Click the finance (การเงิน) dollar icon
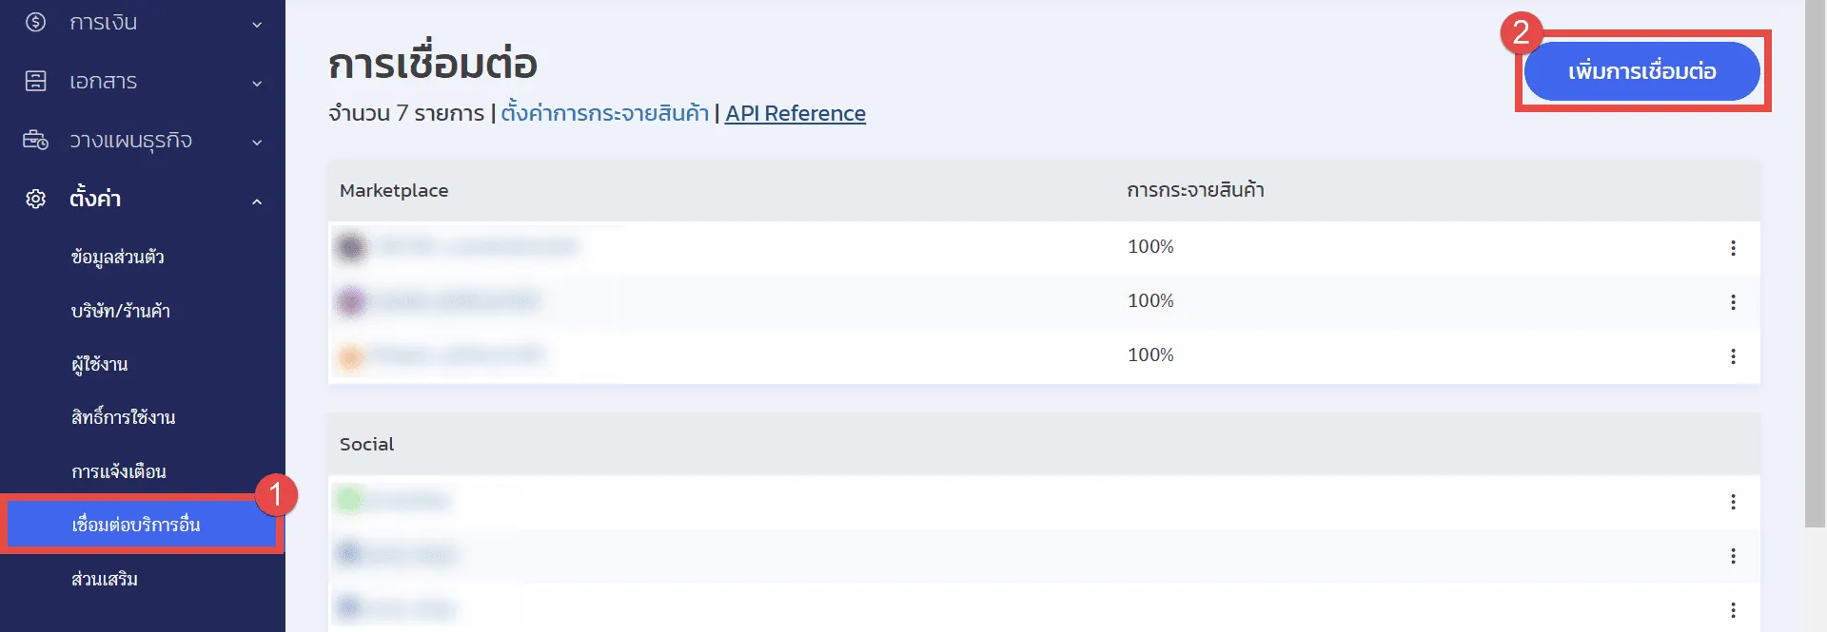 (x=35, y=22)
